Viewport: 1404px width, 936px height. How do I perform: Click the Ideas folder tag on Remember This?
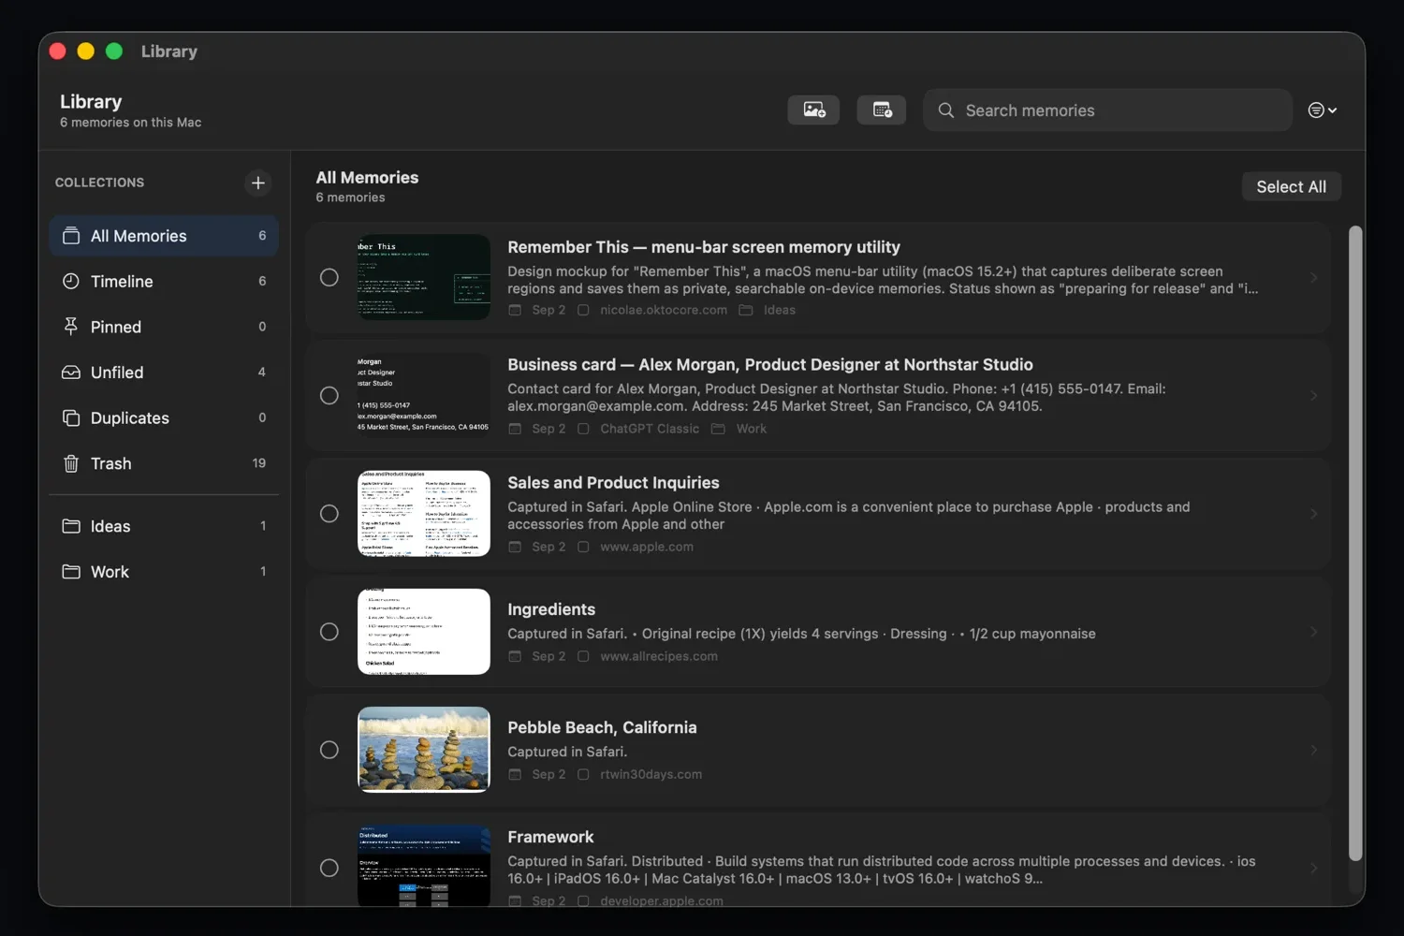click(x=768, y=310)
